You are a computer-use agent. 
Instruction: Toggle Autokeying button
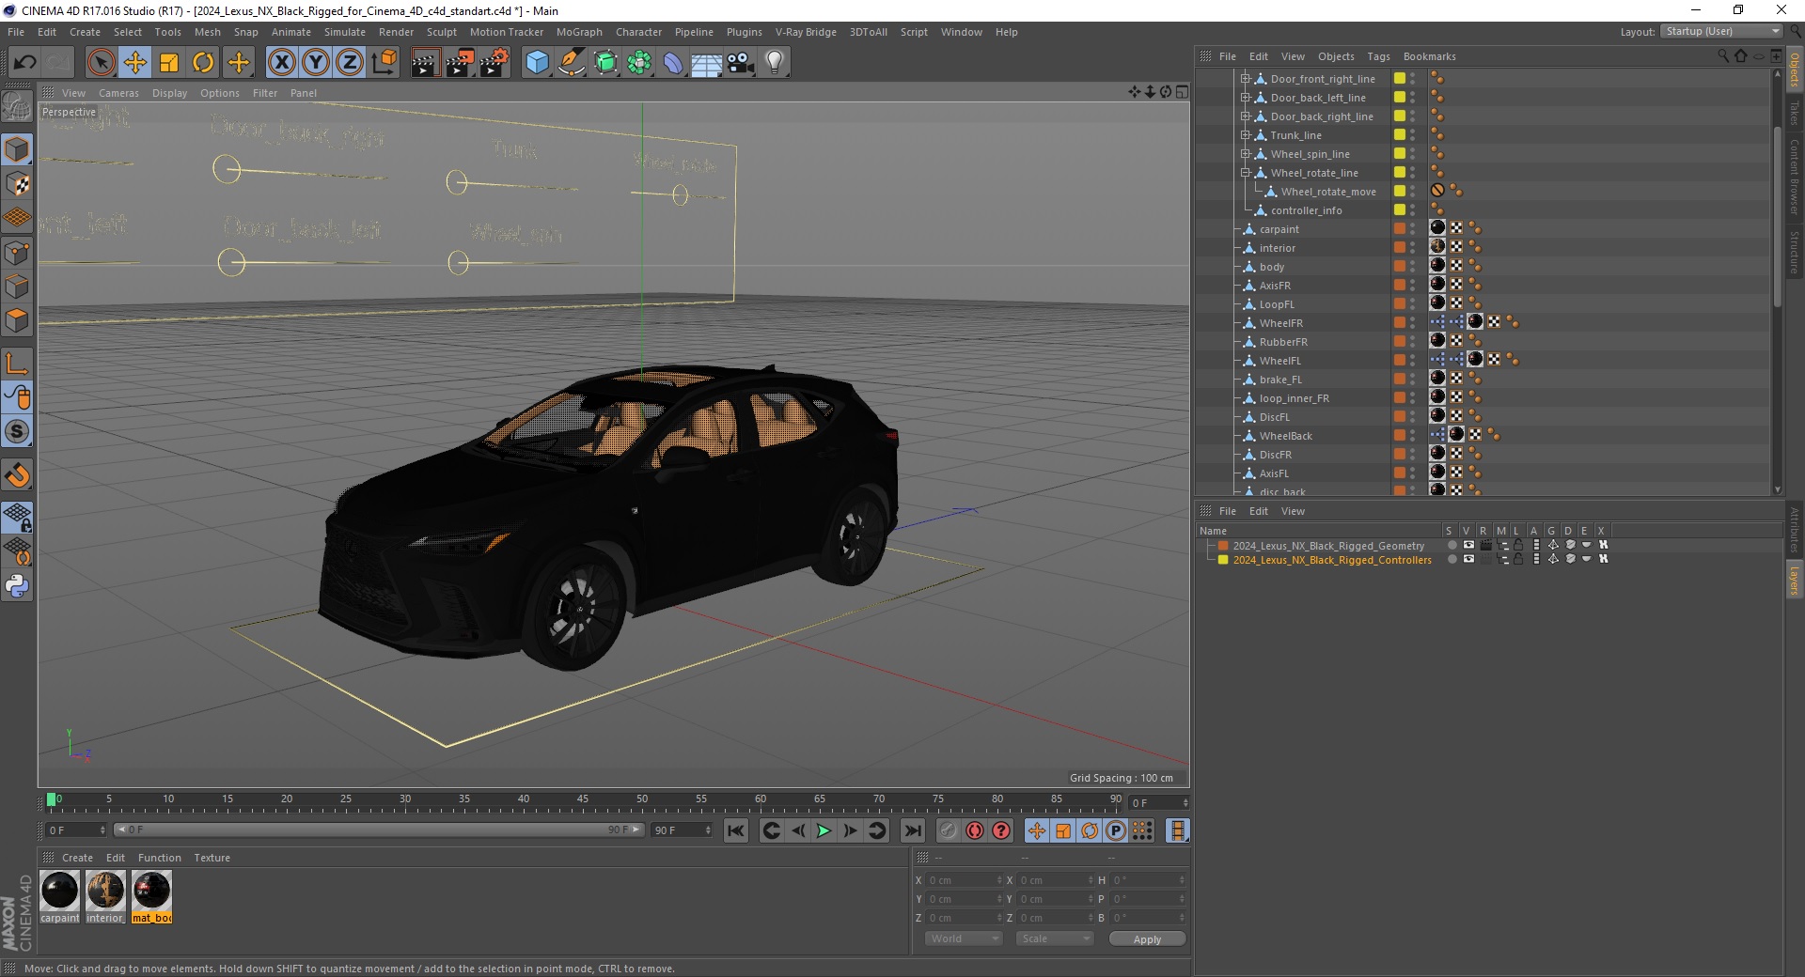click(975, 830)
